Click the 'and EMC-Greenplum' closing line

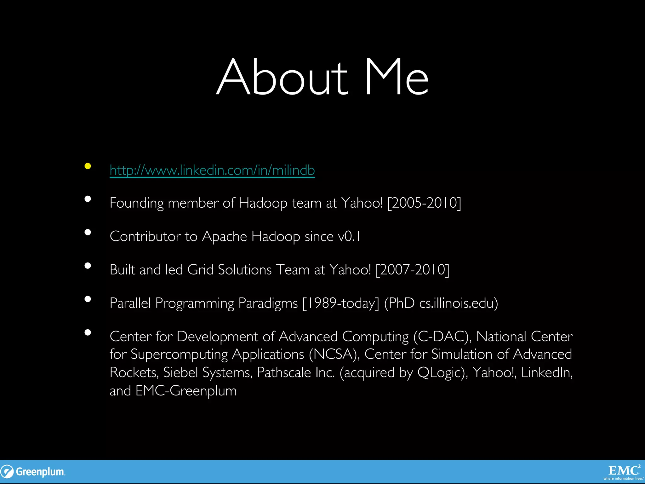173,391
